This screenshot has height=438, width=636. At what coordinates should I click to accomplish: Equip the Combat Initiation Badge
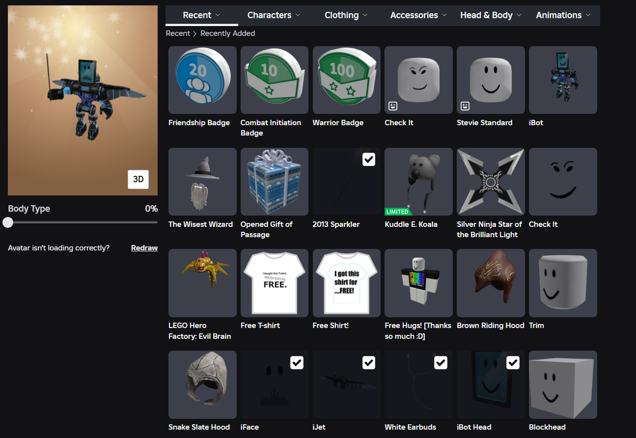click(275, 80)
